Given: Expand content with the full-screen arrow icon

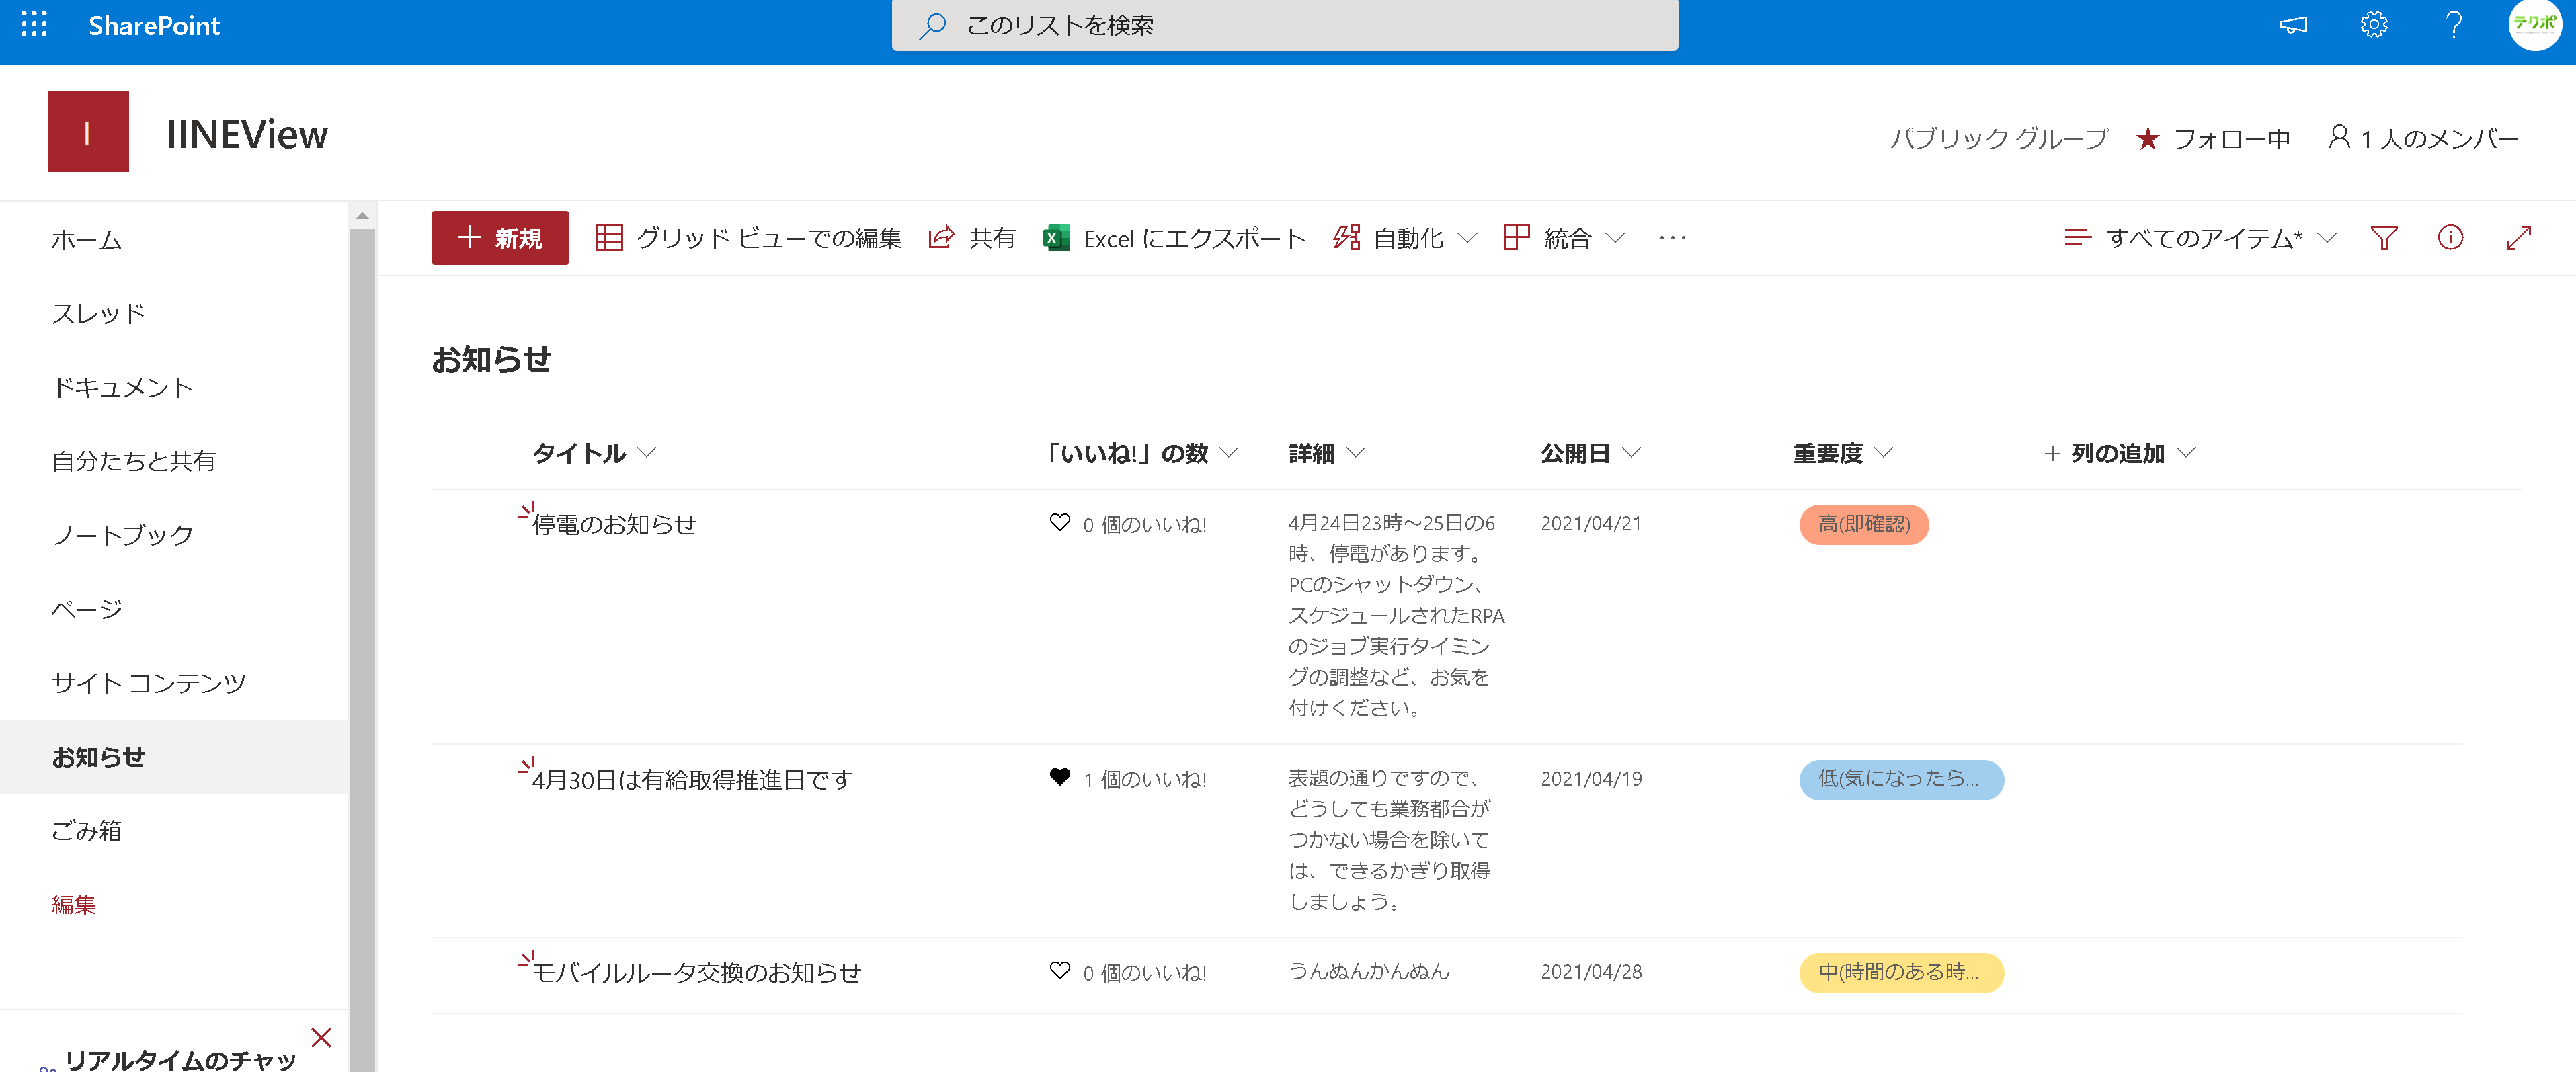Looking at the screenshot, I should pos(2518,238).
